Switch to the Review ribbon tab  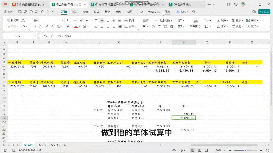click(118, 12)
